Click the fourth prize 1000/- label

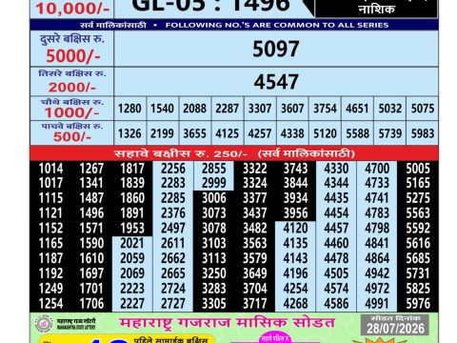coord(71,112)
